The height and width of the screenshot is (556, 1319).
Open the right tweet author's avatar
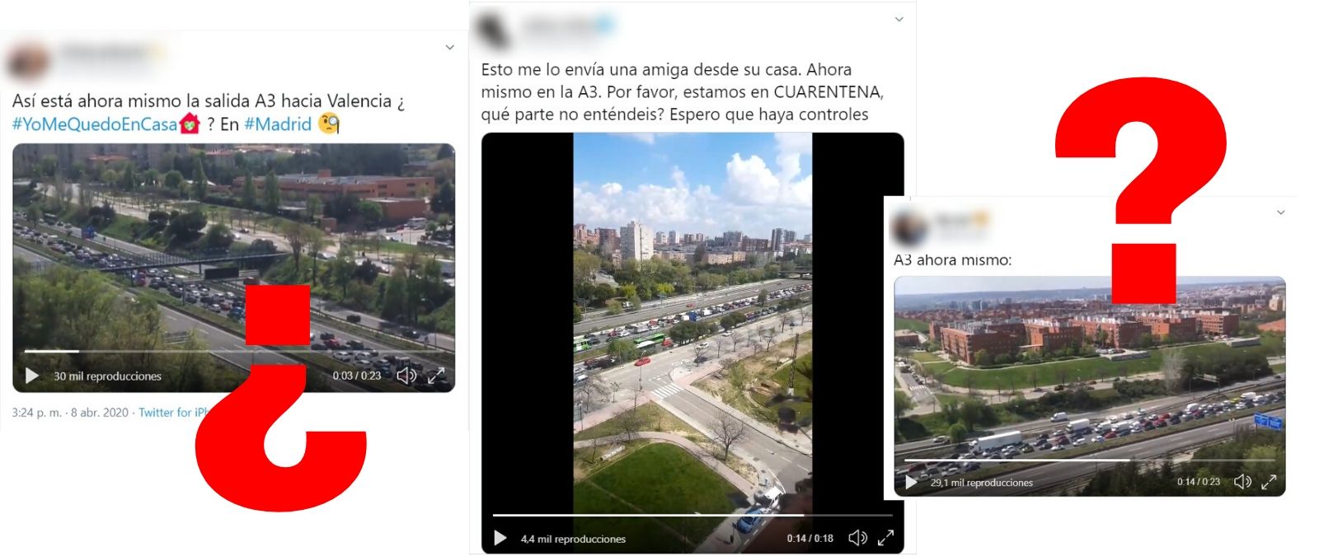pyautogui.click(x=911, y=227)
